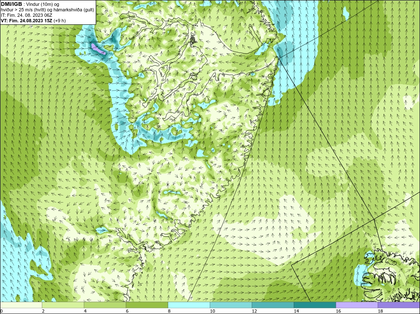Click the 12–14 m/s darker teal legend swatch
Viewport: 420px width, 314px height.
[x=273, y=305]
